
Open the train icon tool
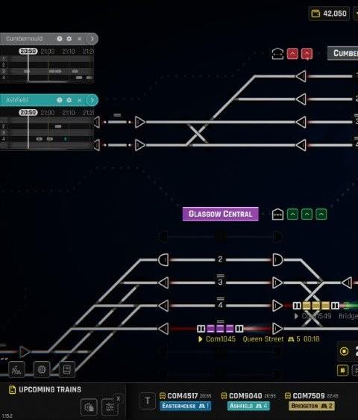(x=67, y=370)
